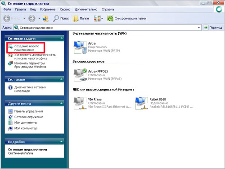Click the Поиск magnifier button
225x169 pixels.
click(x=61, y=18)
